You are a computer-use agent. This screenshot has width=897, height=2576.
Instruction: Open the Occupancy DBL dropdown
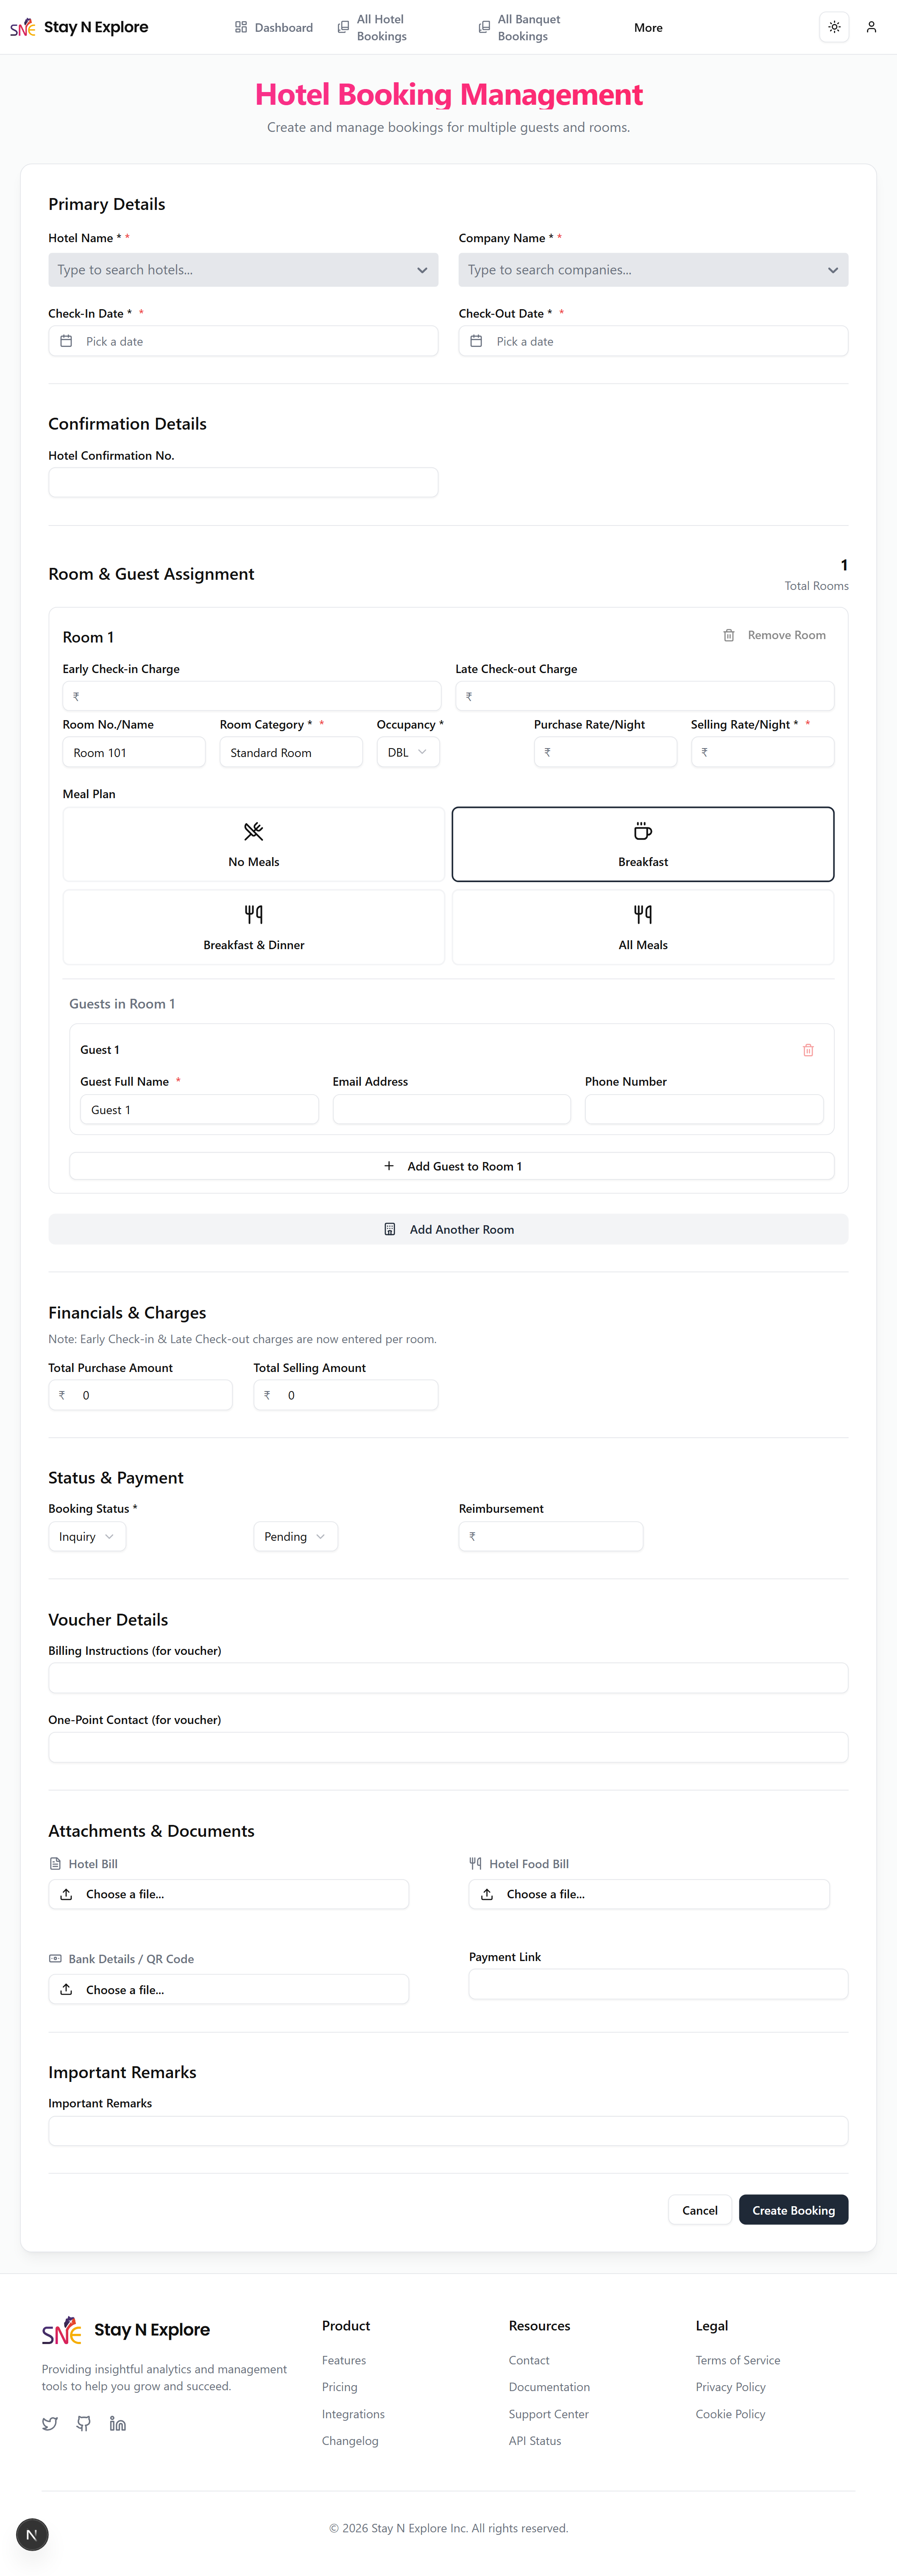tap(408, 752)
